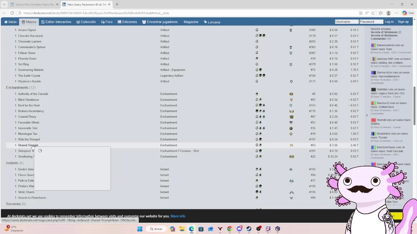
Task: Click the Sign up link
Action: click(403, 22)
